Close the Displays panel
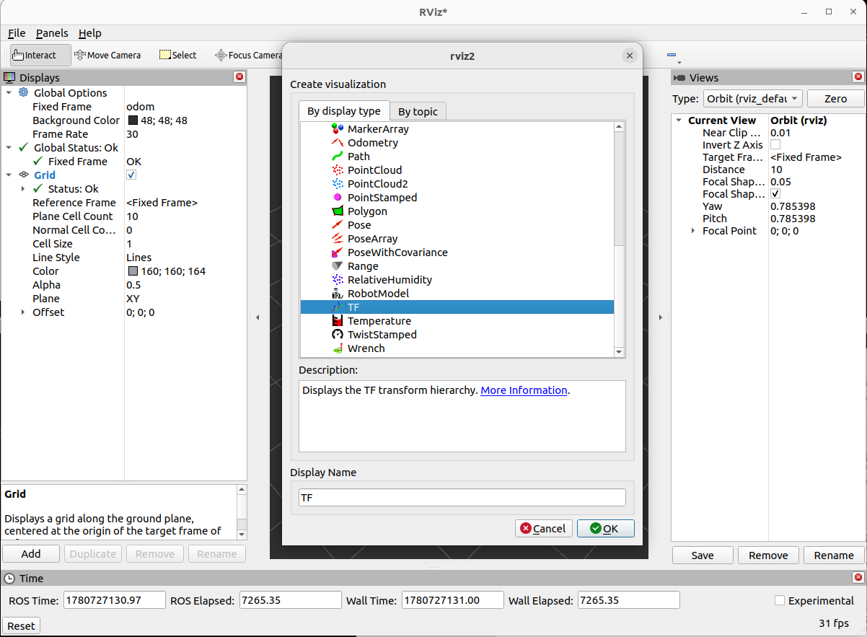The image size is (867, 637). (x=239, y=77)
